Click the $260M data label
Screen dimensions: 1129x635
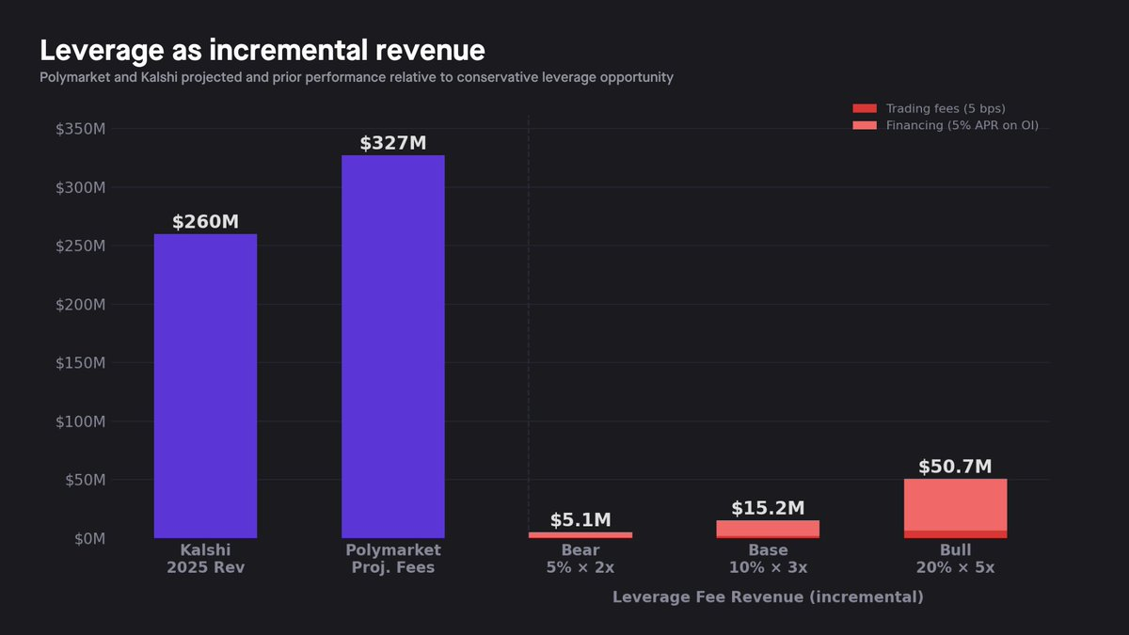click(205, 222)
